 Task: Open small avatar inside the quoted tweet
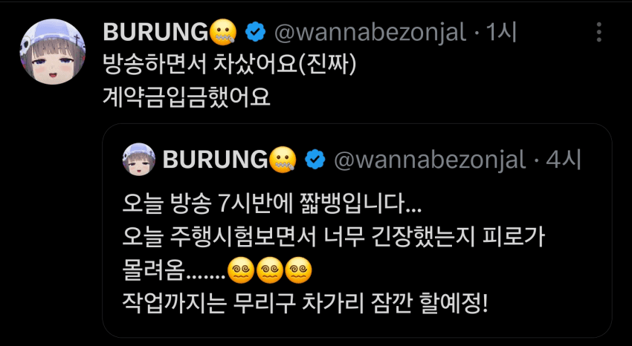138,160
